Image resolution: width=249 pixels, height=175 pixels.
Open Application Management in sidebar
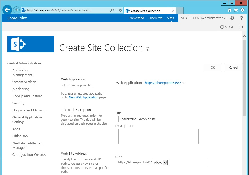coord(22,72)
